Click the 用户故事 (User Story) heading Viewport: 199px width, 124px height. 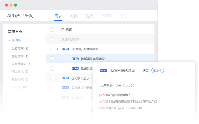(x=117, y=85)
